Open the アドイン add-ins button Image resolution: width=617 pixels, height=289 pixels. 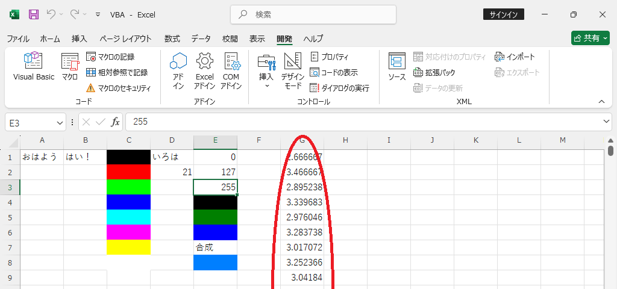[178, 71]
